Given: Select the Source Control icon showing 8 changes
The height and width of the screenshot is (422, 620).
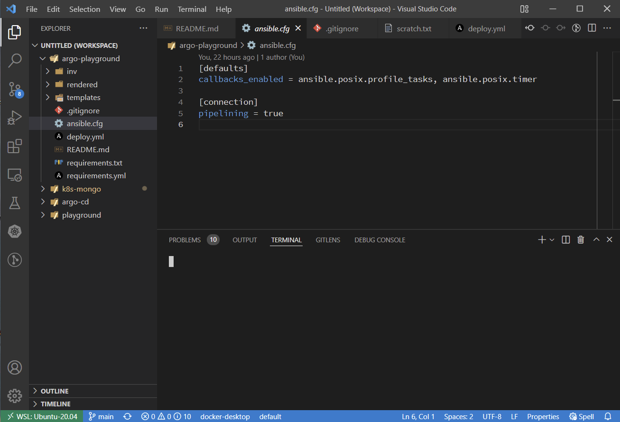Looking at the screenshot, I should tap(15, 89).
